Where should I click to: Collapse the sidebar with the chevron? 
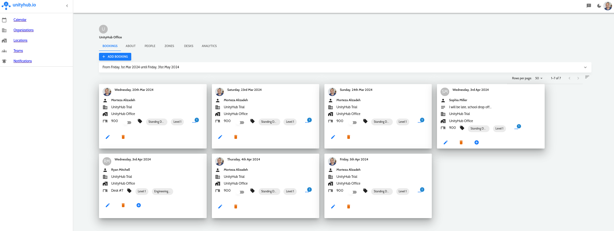pos(67,6)
